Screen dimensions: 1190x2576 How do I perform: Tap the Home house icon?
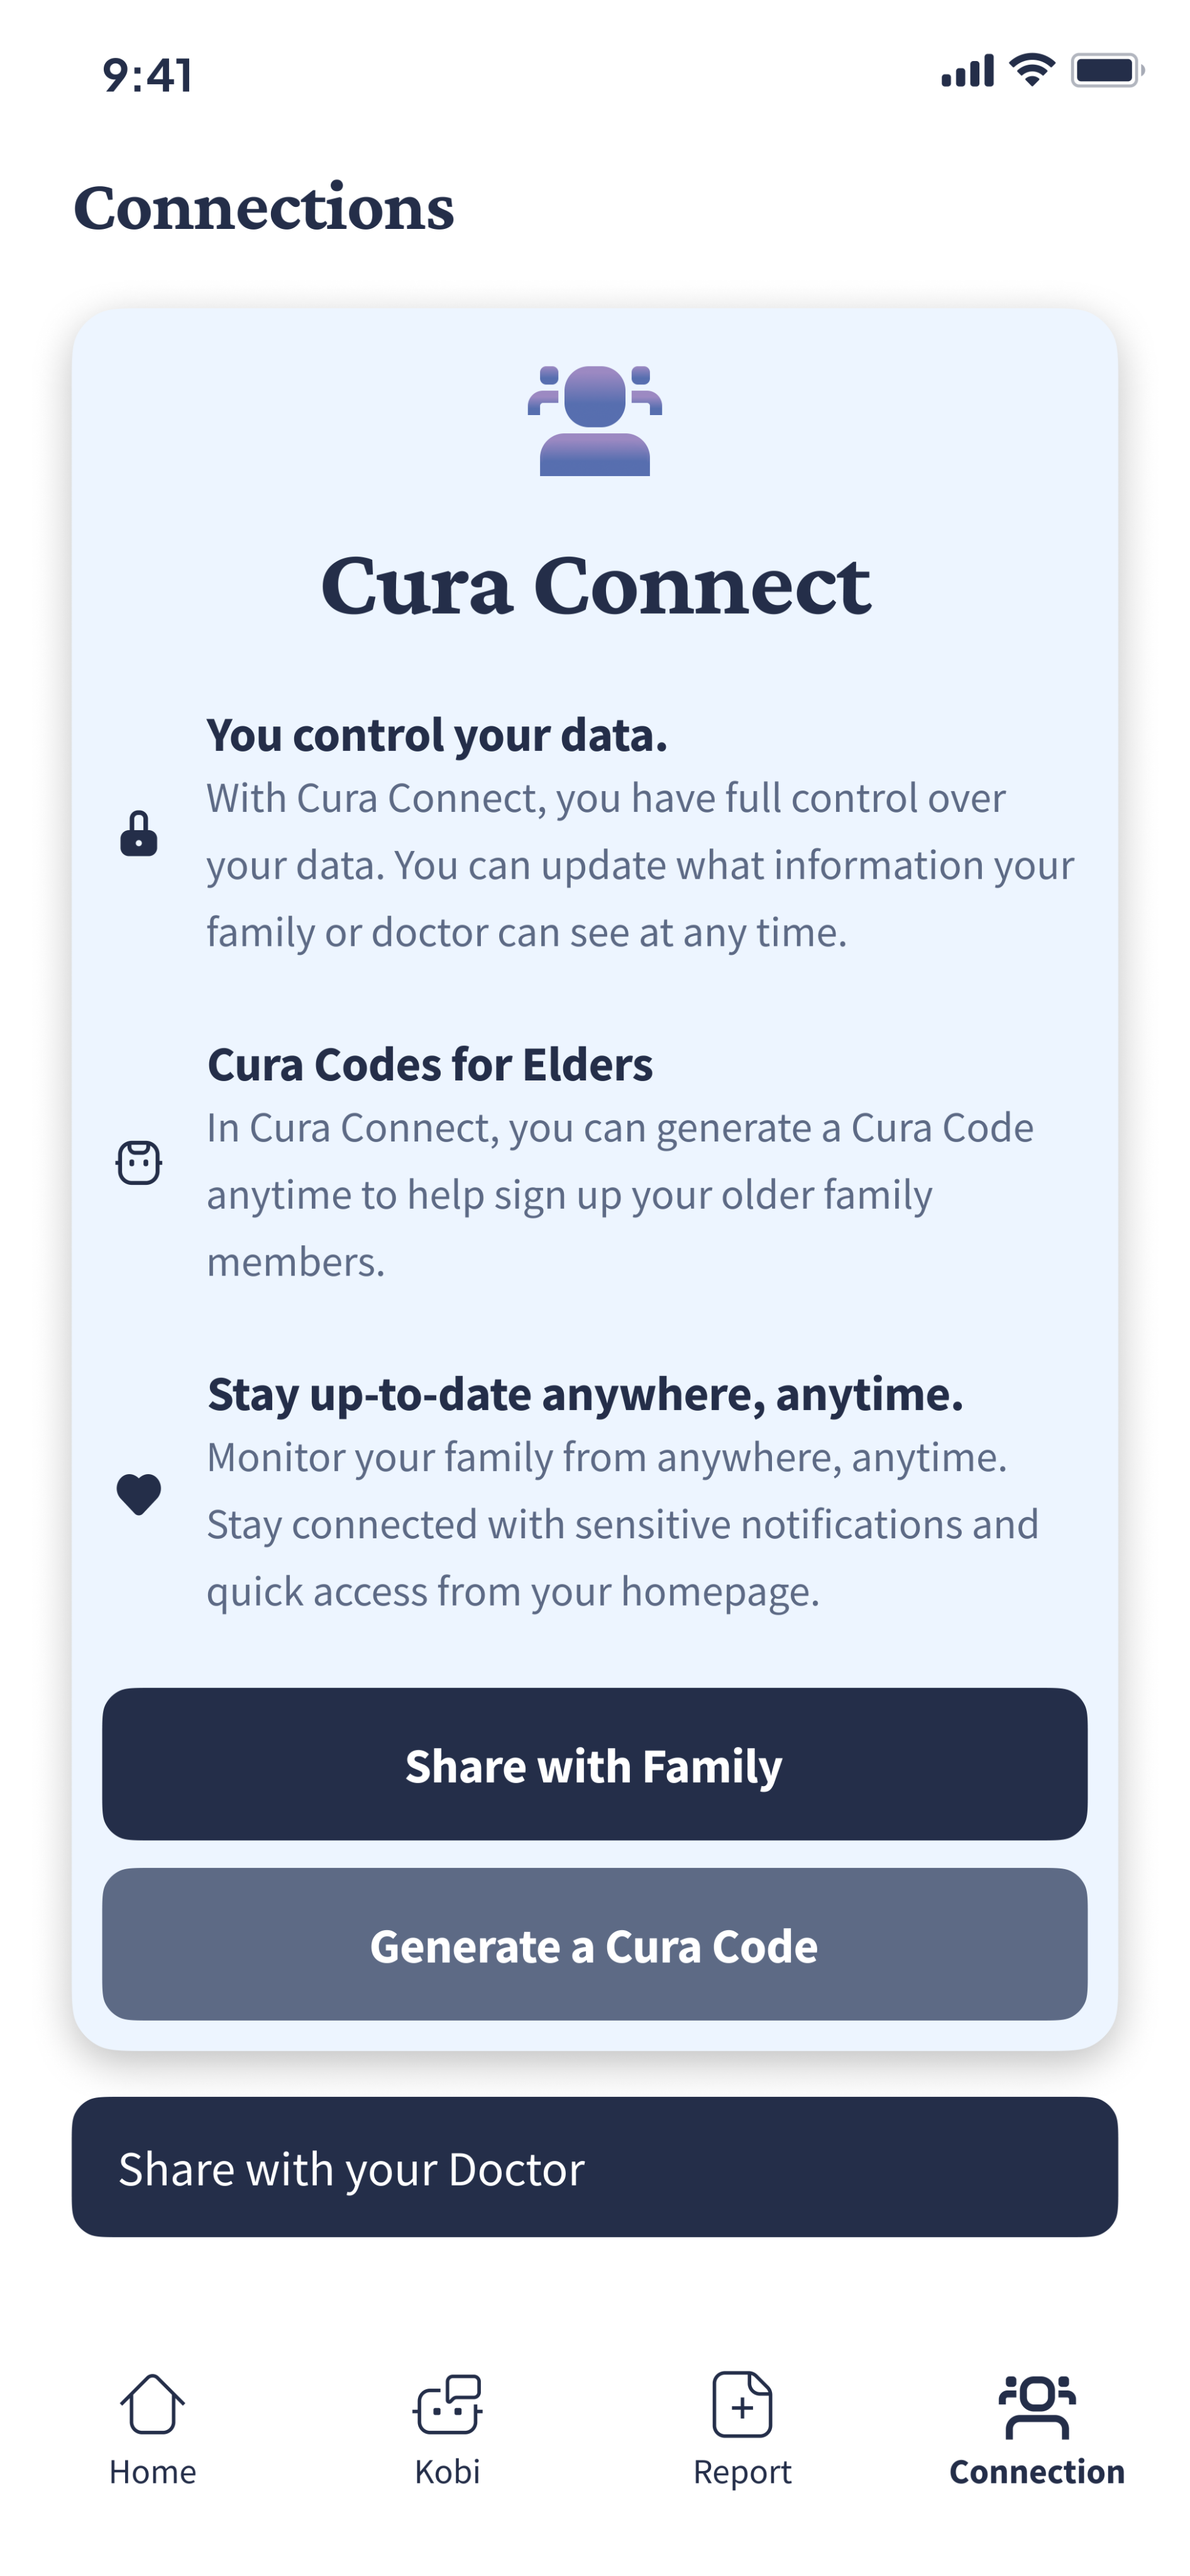[152, 2404]
